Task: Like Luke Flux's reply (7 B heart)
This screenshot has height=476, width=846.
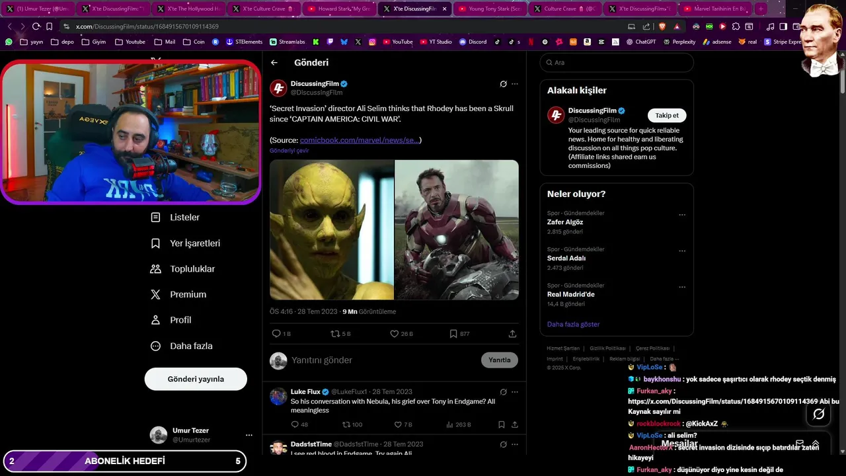Action: point(397,424)
